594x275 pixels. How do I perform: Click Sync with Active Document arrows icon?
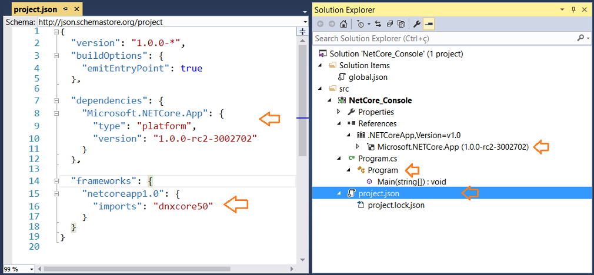click(378, 24)
